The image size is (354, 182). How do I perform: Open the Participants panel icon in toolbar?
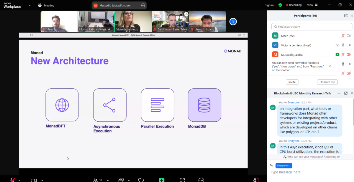click(96, 180)
